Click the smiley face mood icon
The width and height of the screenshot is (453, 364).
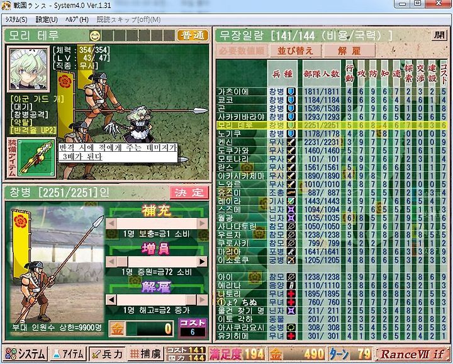click(95, 35)
